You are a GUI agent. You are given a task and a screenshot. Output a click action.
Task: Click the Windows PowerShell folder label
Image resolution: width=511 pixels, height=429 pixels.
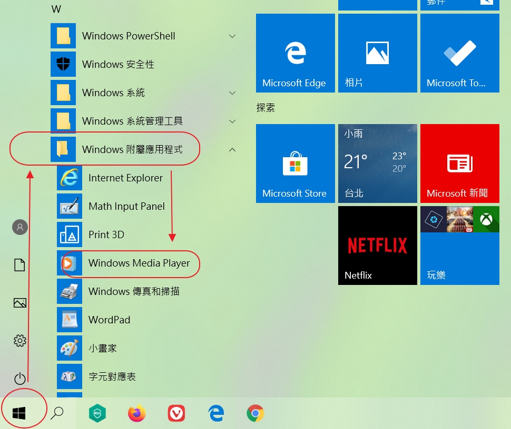[x=129, y=36]
